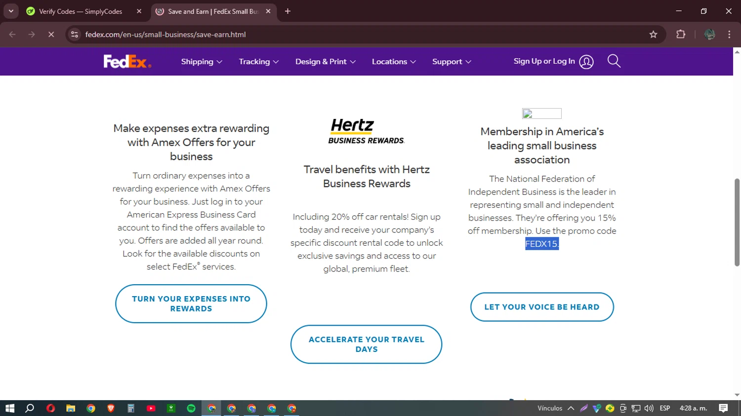Click the browser forward arrow
Viewport: 741px width, 416px height.
tap(32, 35)
